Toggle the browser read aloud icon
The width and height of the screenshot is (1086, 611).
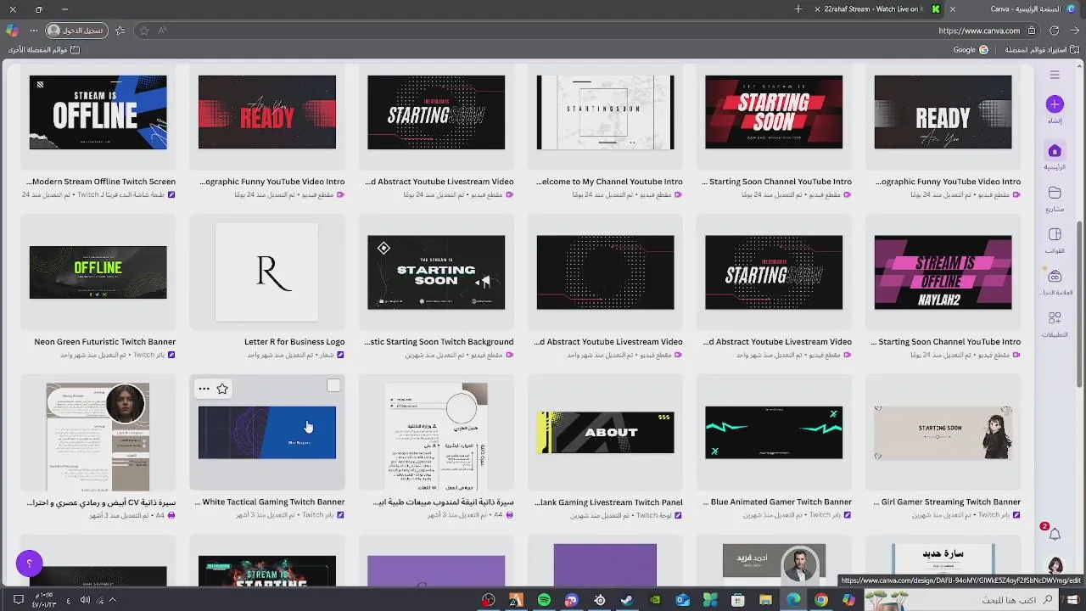coord(163,31)
